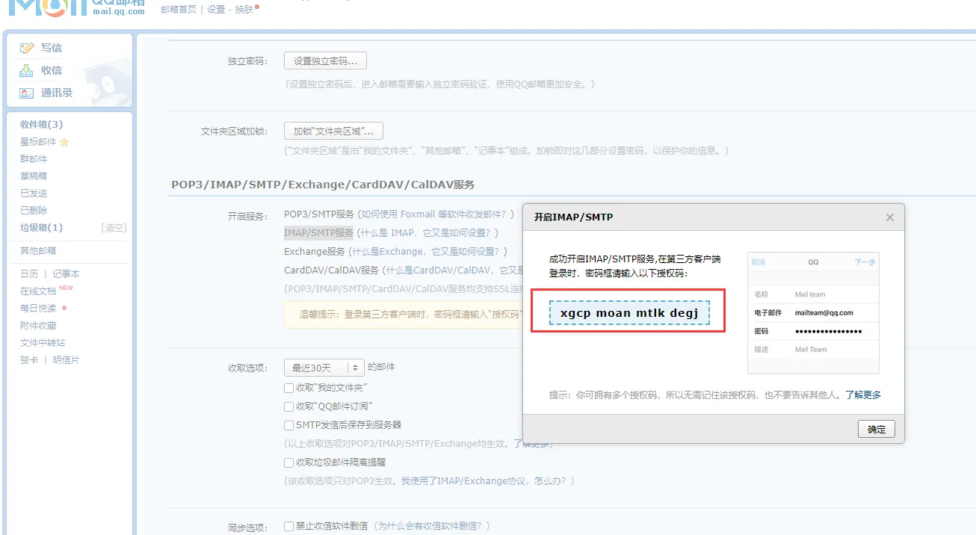
Task: Click the compose mail pencil icon
Action: 27,48
